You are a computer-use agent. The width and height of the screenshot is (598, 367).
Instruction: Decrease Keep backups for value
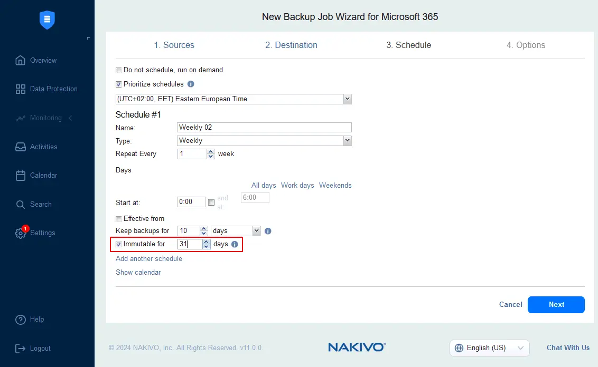tap(204, 234)
